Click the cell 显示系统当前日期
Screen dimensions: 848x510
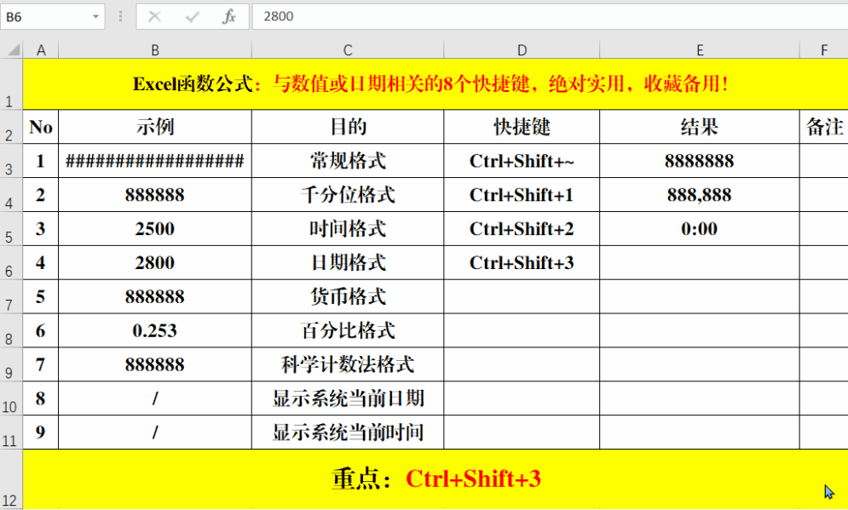click(x=348, y=398)
